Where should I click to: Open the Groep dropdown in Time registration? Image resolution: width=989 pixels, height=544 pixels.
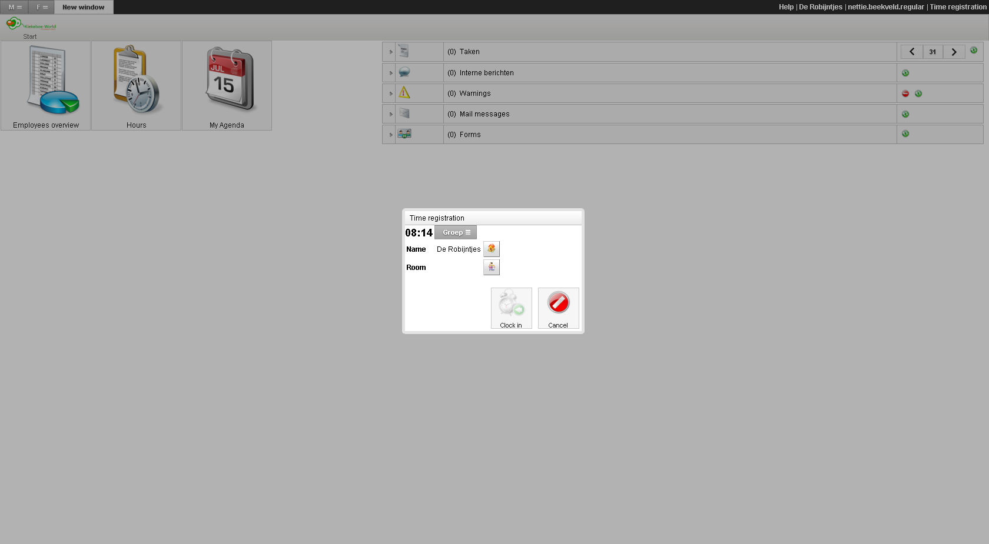(456, 232)
